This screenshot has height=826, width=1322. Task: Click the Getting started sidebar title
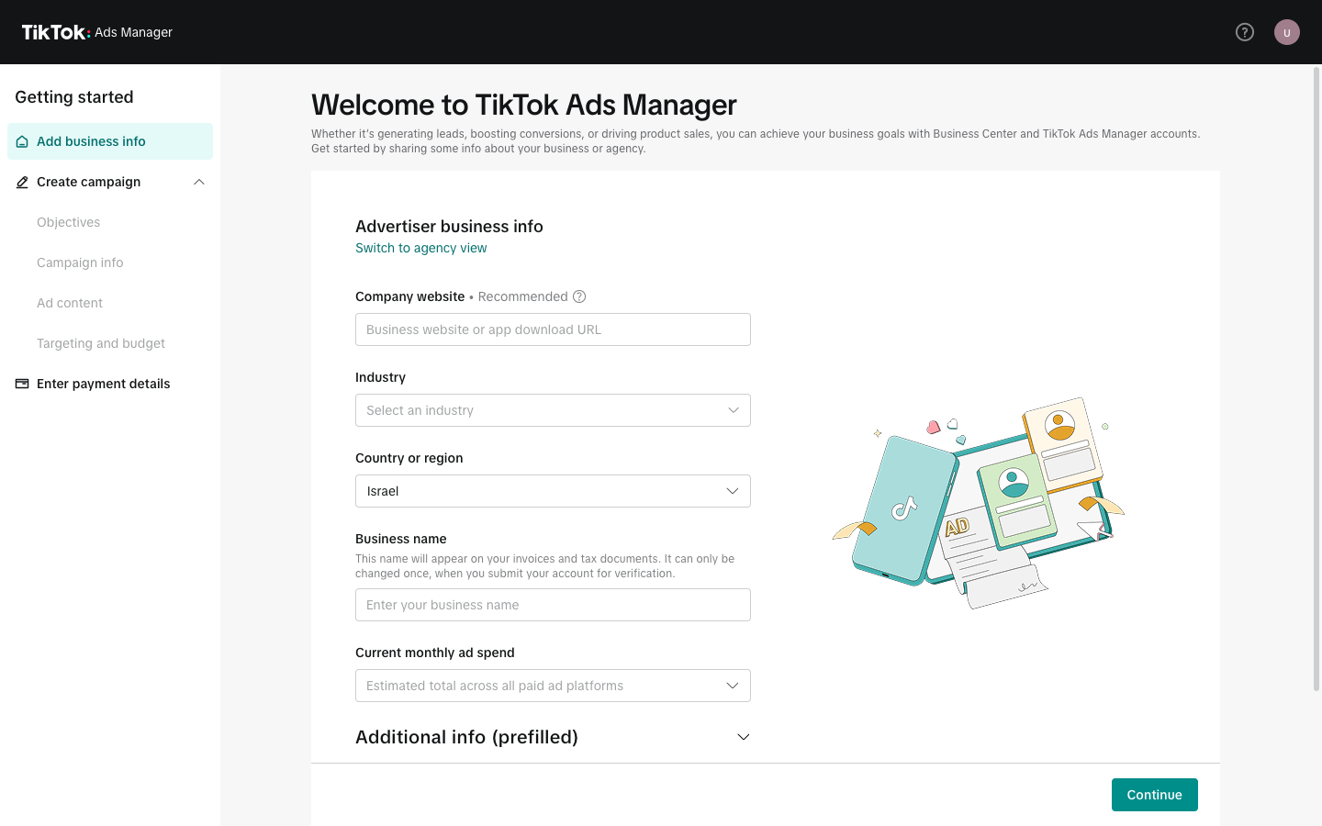click(74, 97)
